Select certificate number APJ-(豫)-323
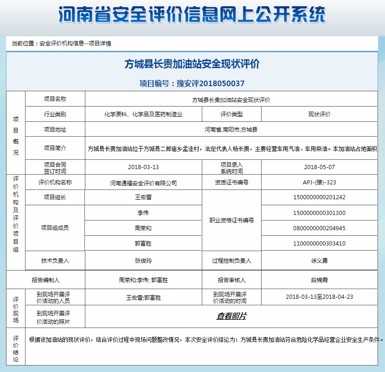 [x=320, y=182]
